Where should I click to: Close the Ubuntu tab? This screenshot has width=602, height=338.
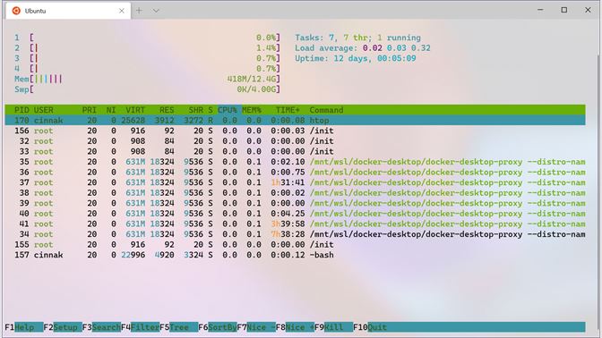coord(121,11)
